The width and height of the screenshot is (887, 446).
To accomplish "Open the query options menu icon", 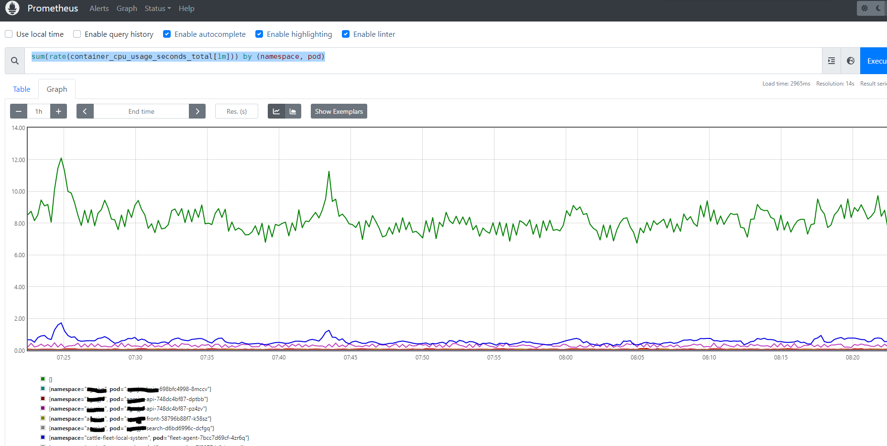I will (x=832, y=61).
